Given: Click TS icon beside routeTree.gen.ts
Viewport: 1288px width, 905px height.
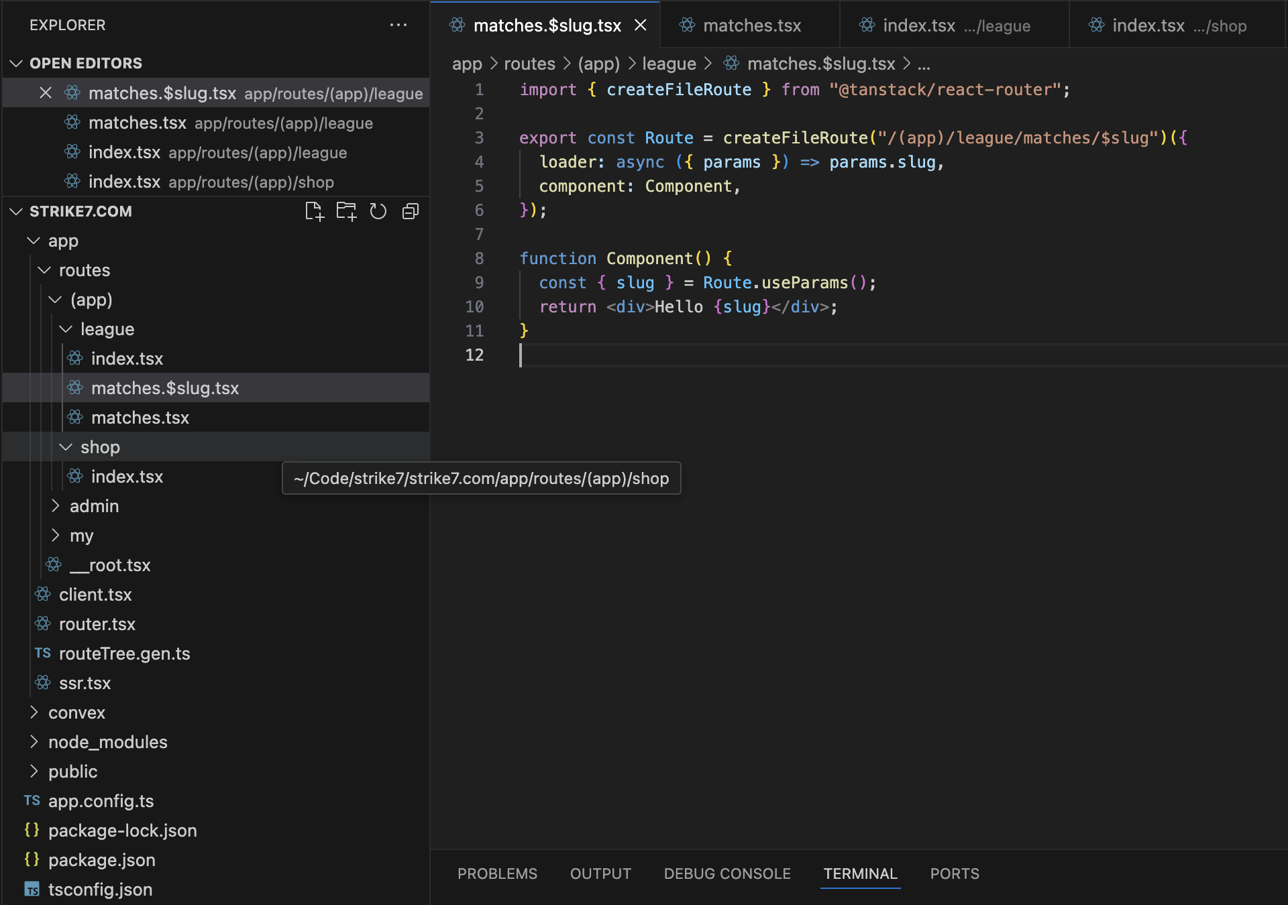Looking at the screenshot, I should 43,653.
